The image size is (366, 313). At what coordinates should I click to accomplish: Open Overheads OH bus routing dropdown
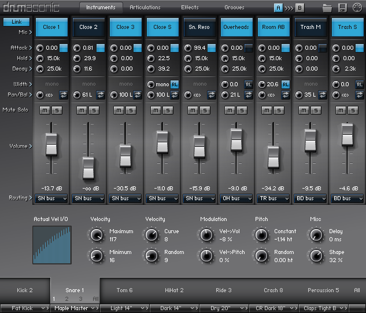tap(236, 198)
